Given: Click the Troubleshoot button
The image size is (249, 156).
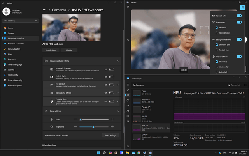Looking at the screenshot, I should click(x=51, y=50).
